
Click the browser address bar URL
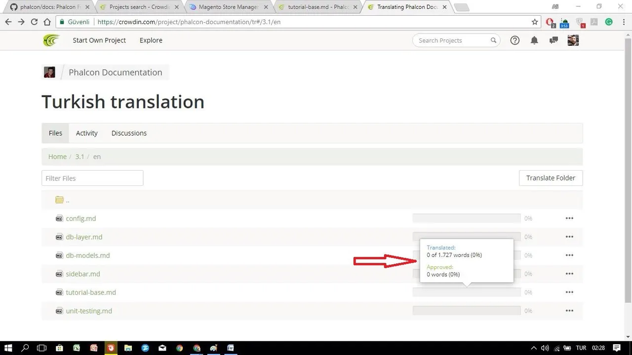click(189, 22)
